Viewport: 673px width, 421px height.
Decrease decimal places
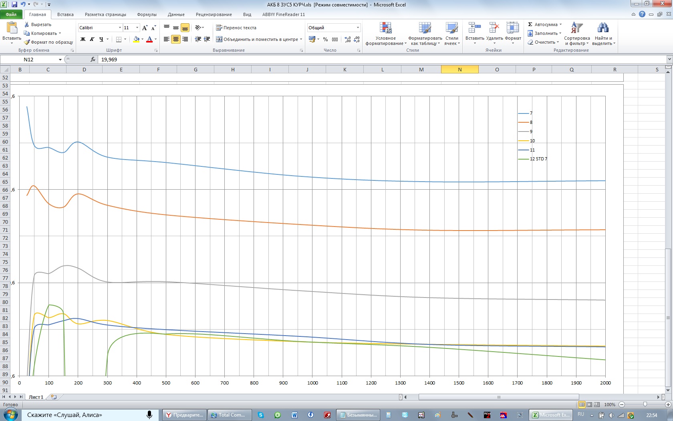[x=357, y=39]
